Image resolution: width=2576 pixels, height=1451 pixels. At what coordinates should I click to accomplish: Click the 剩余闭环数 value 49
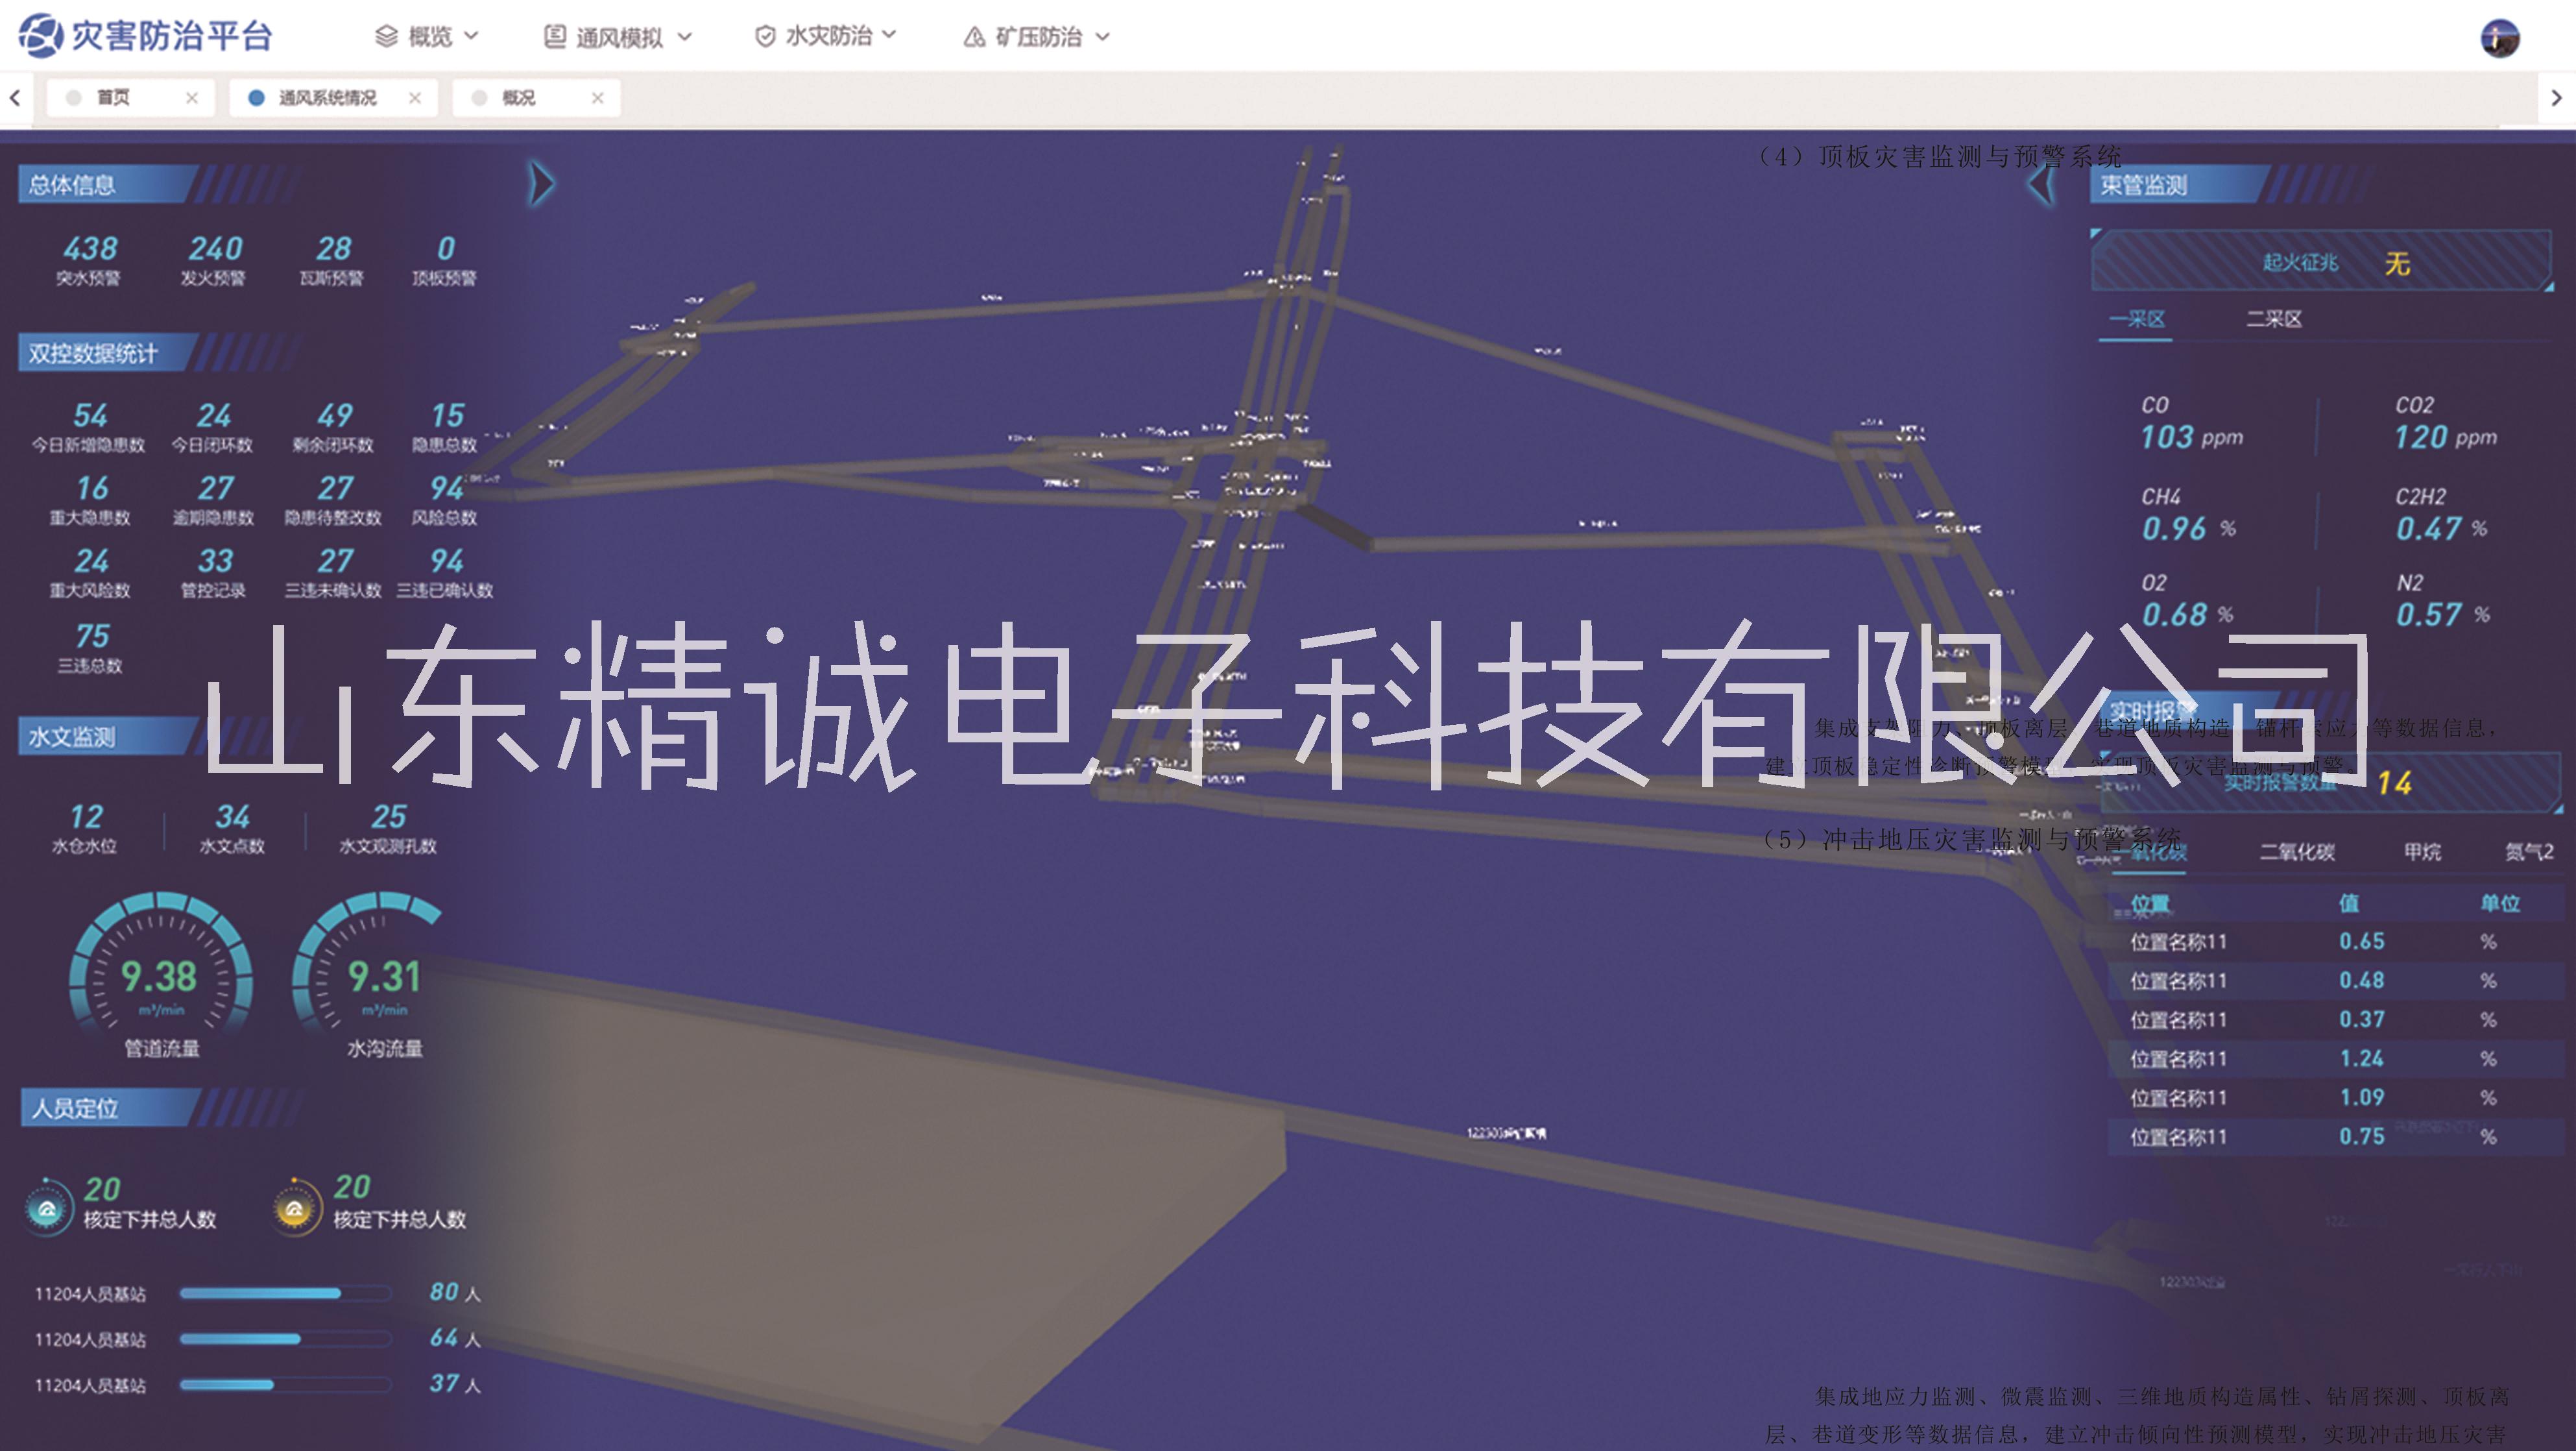334,415
